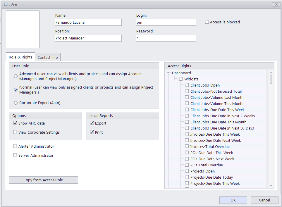Confirm changes with the OK button
The image size is (282, 207).
233,200
